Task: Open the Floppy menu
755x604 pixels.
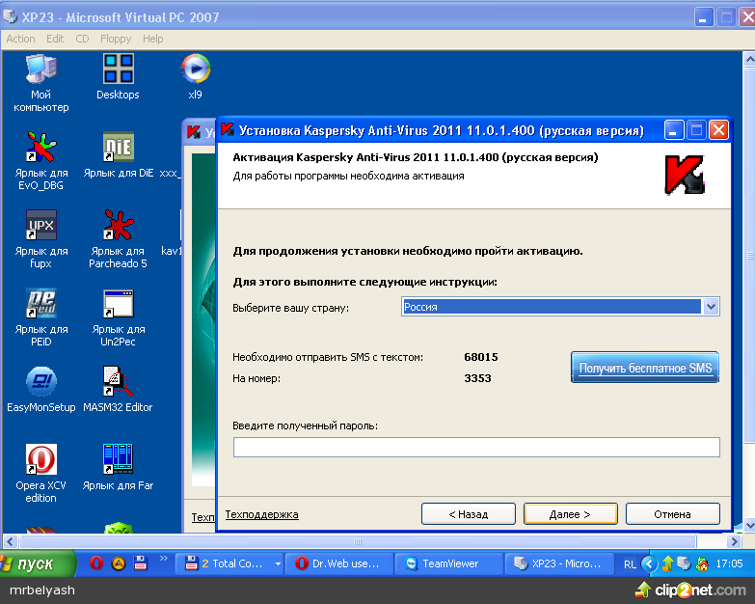Action: pyautogui.click(x=116, y=39)
